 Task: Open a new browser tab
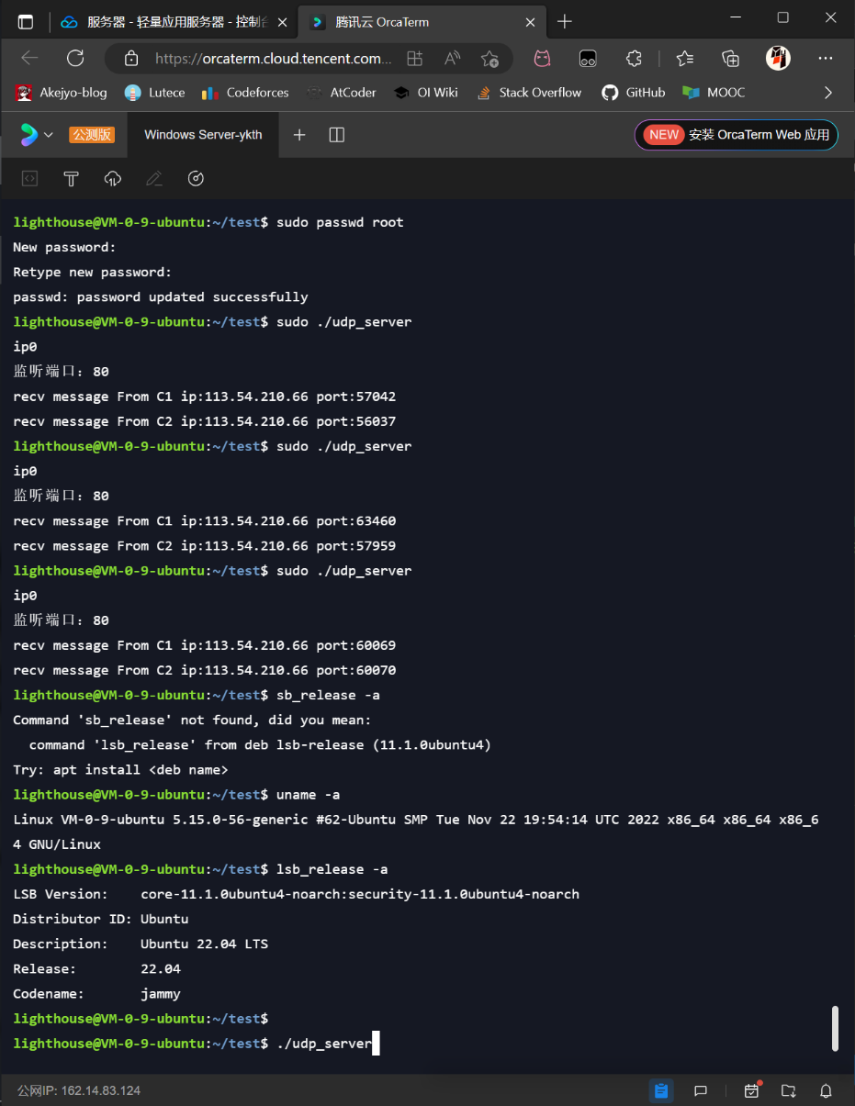[565, 21]
